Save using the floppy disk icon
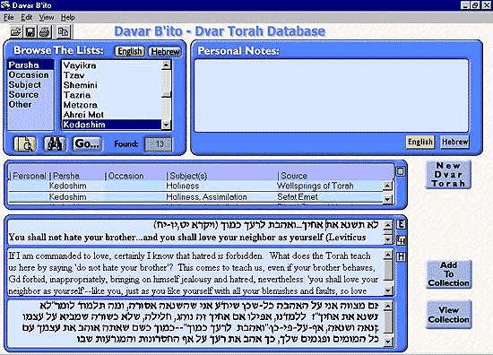493x355 pixels. click(30, 31)
